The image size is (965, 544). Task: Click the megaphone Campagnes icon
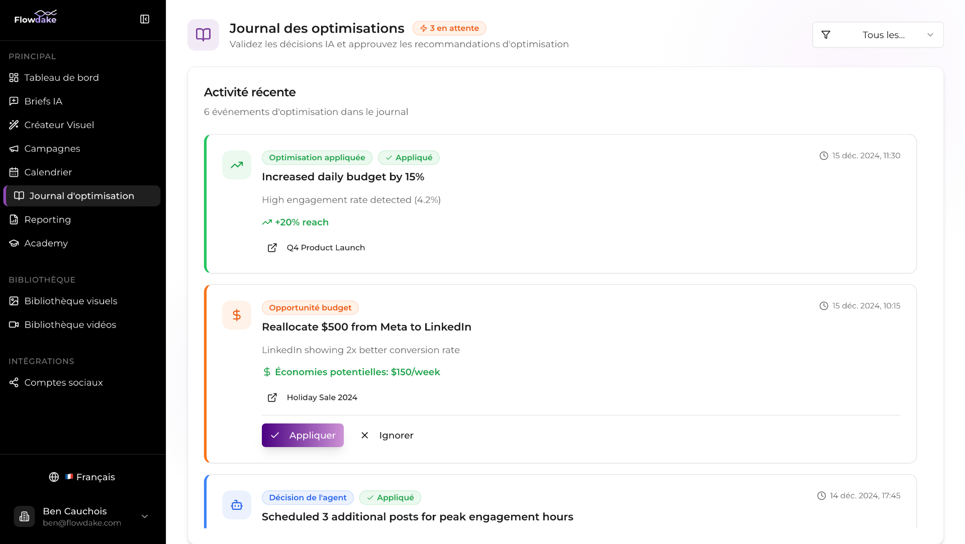coord(14,149)
